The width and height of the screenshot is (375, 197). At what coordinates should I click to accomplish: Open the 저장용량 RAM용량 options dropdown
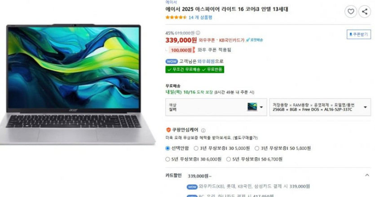coord(320,107)
